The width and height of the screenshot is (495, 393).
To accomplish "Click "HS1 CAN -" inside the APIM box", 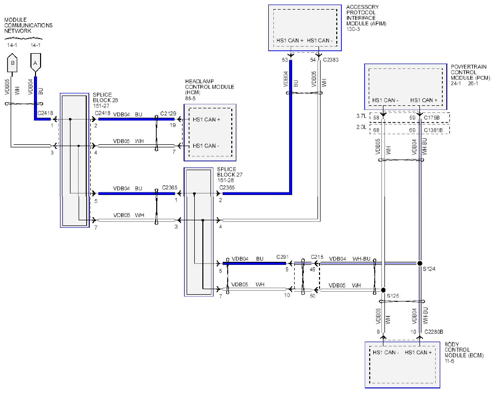I will 320,41.
